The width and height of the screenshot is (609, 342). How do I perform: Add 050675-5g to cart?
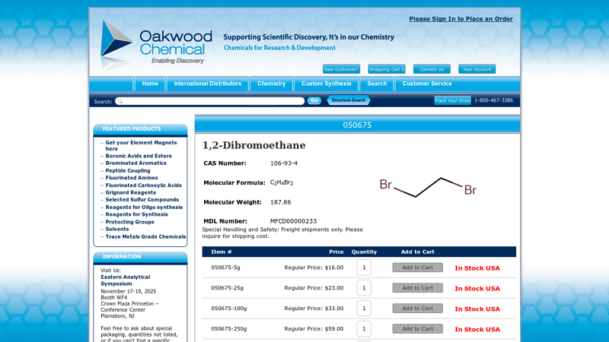pos(417,268)
